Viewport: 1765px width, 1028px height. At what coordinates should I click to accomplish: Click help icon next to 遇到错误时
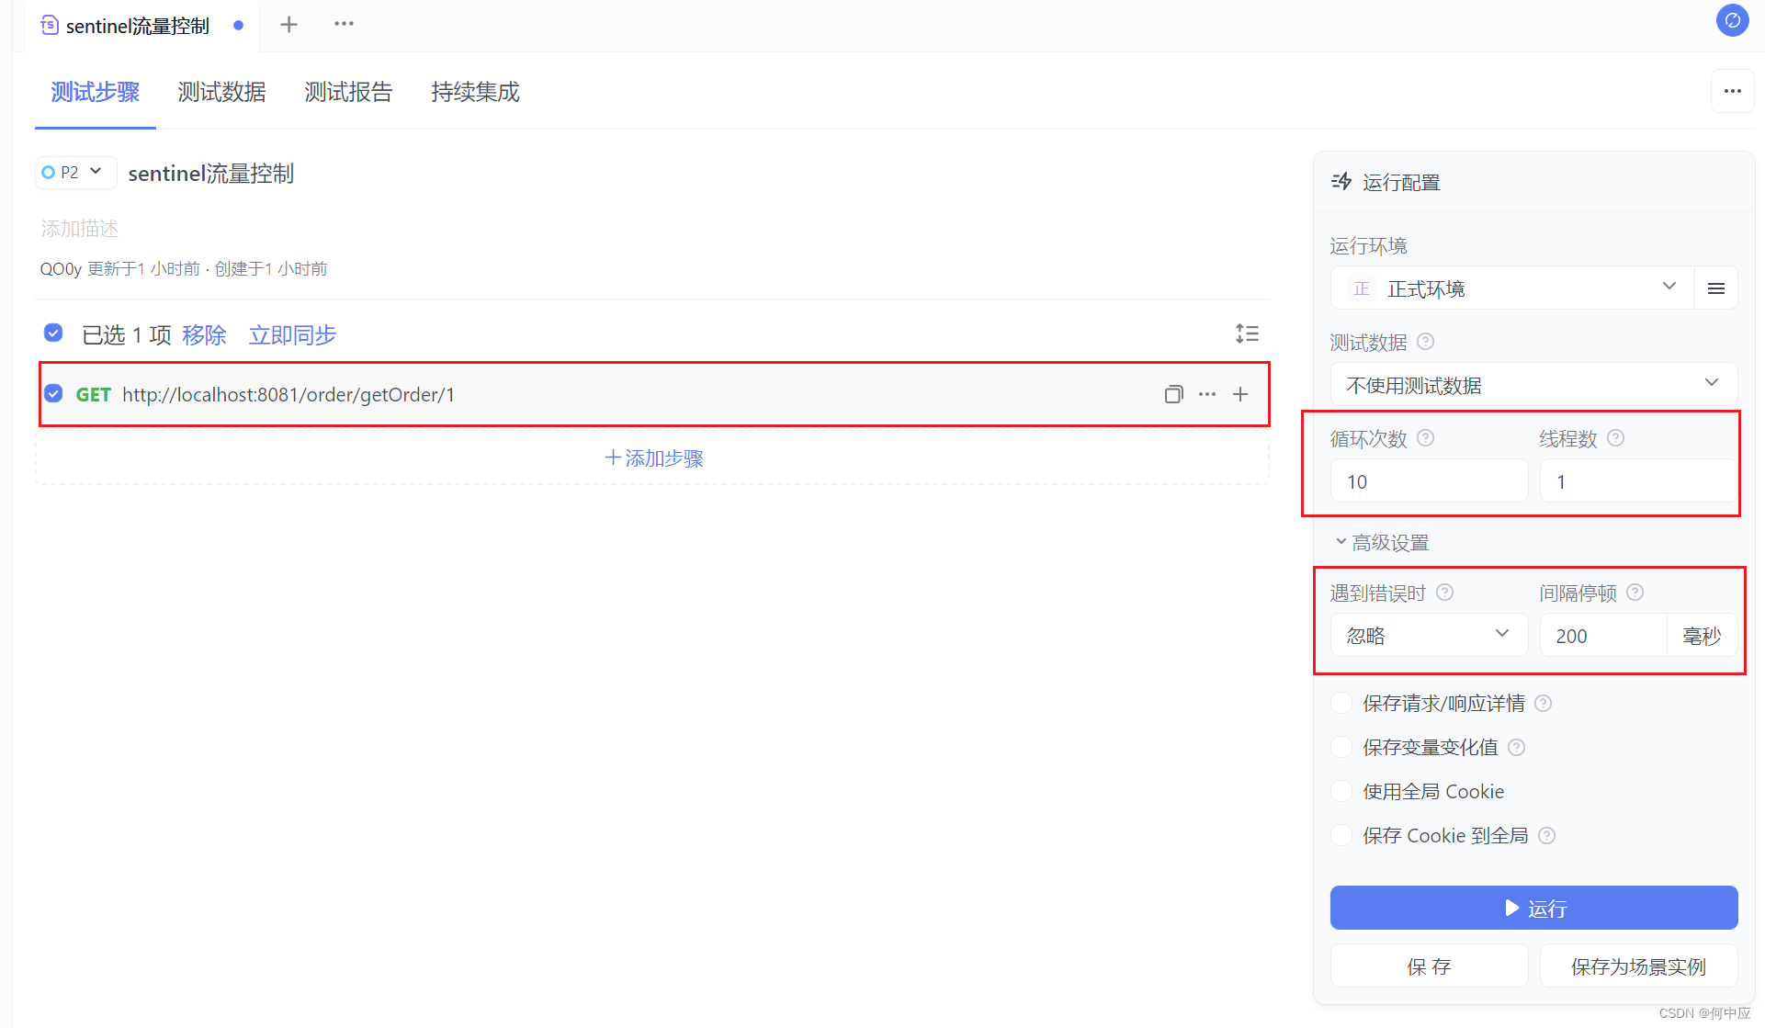coord(1444,593)
